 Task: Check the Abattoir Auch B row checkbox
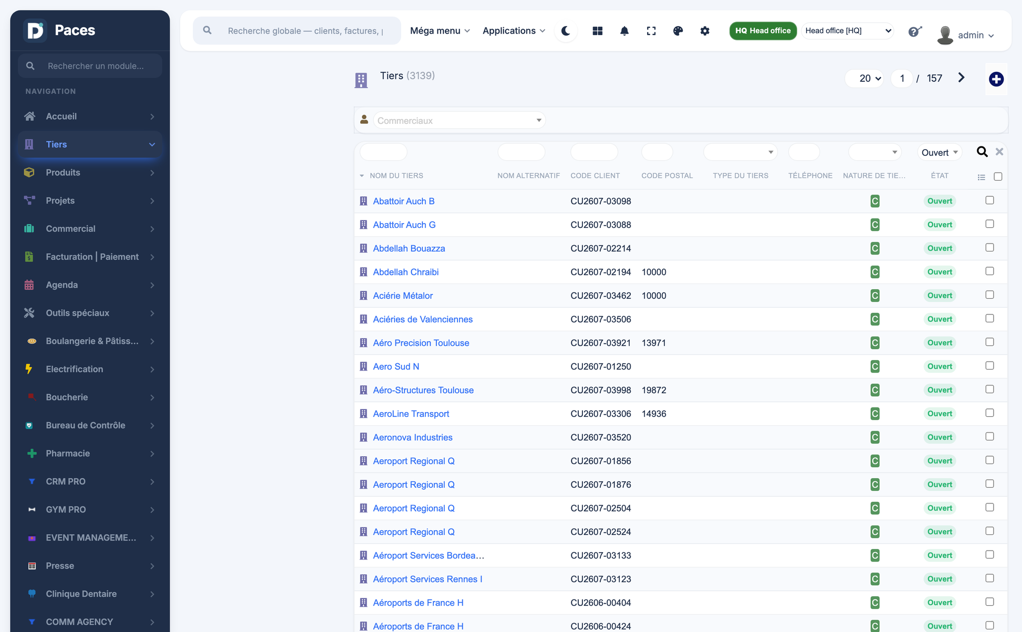990,201
